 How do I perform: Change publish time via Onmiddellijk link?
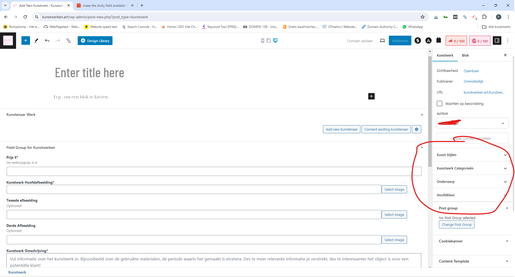(x=473, y=81)
